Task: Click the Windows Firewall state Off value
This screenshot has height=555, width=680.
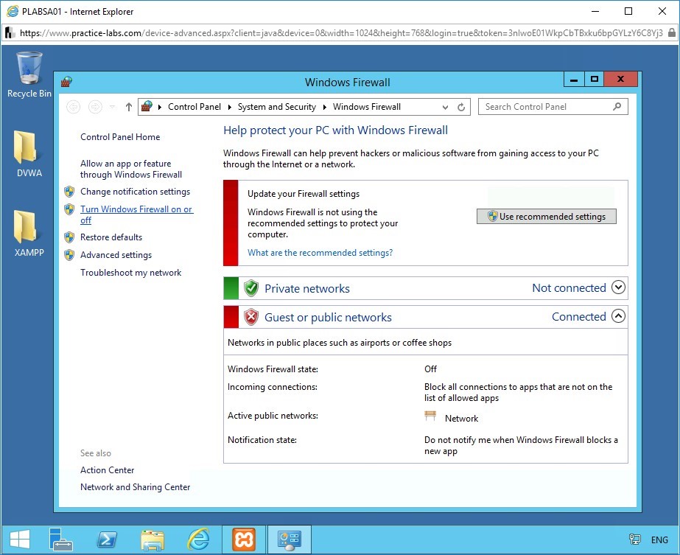Action: [x=430, y=369]
